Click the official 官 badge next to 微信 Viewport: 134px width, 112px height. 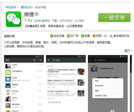37,14
